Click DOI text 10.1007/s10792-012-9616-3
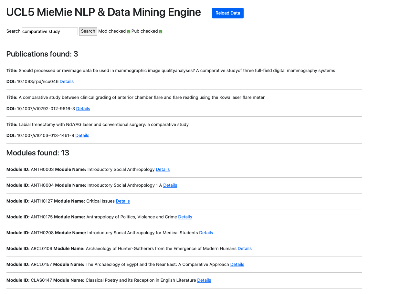 click(46, 109)
